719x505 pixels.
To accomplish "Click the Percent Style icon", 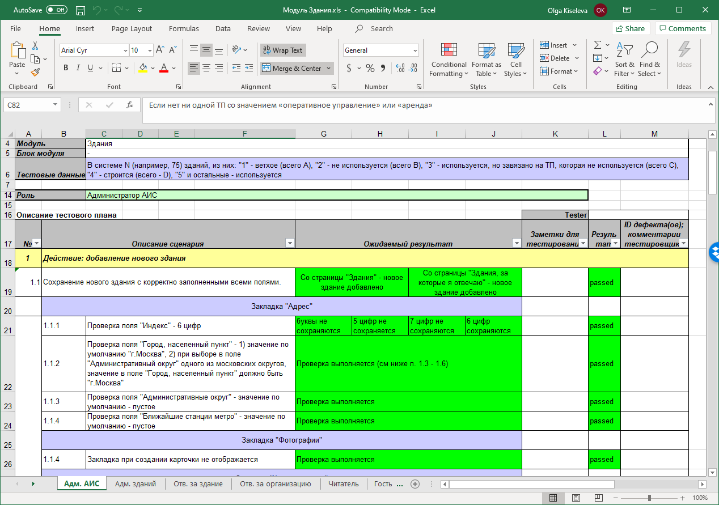I will 370,68.
